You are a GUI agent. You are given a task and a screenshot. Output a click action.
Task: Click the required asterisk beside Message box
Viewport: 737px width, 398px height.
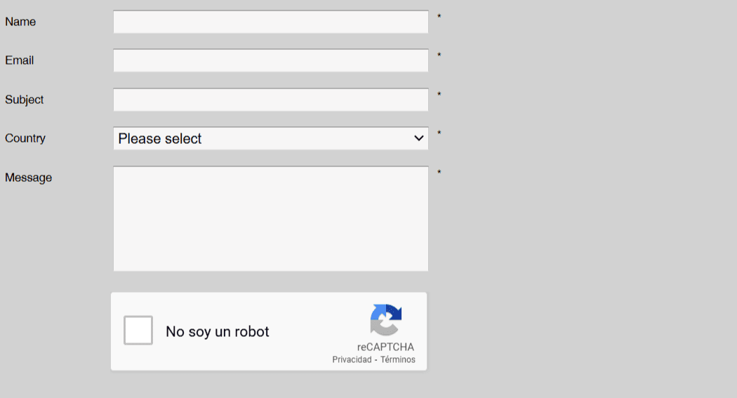tap(439, 173)
